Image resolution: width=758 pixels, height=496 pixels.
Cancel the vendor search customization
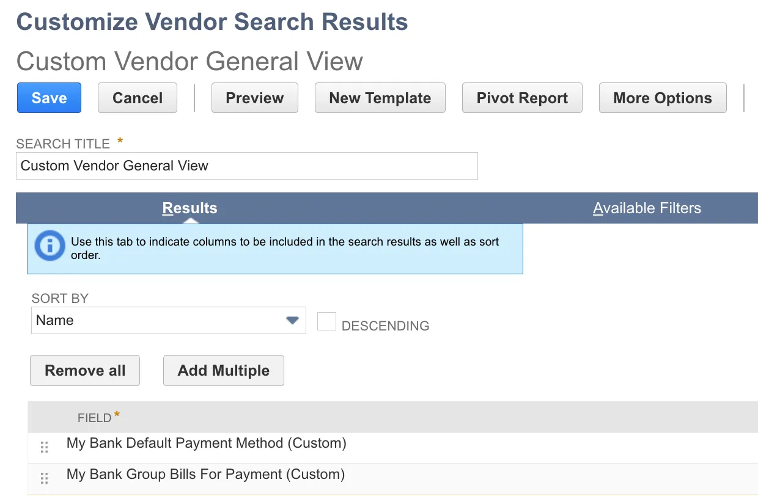pyautogui.click(x=138, y=98)
